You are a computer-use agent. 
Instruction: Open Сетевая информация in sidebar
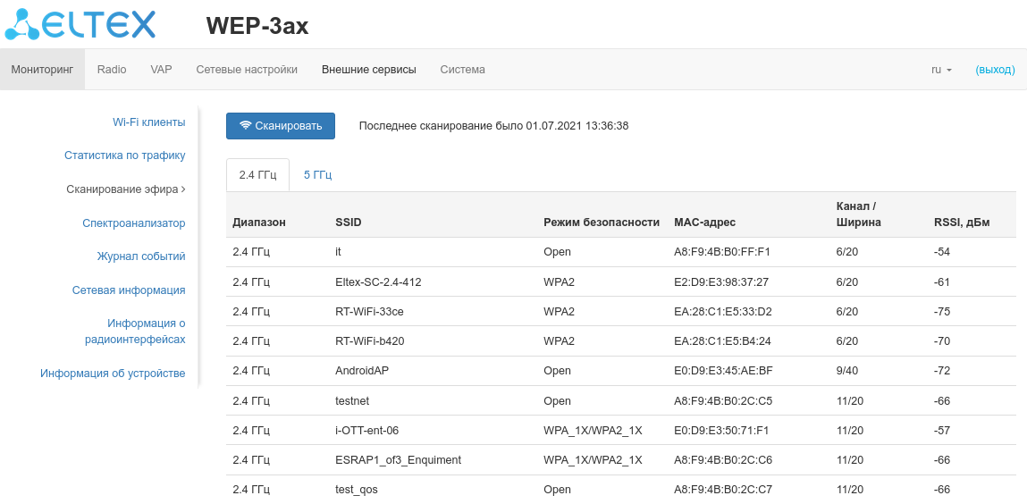coord(129,290)
